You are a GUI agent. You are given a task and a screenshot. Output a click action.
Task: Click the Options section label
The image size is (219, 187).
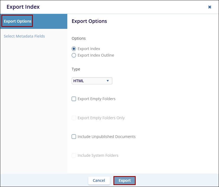[x=79, y=38]
